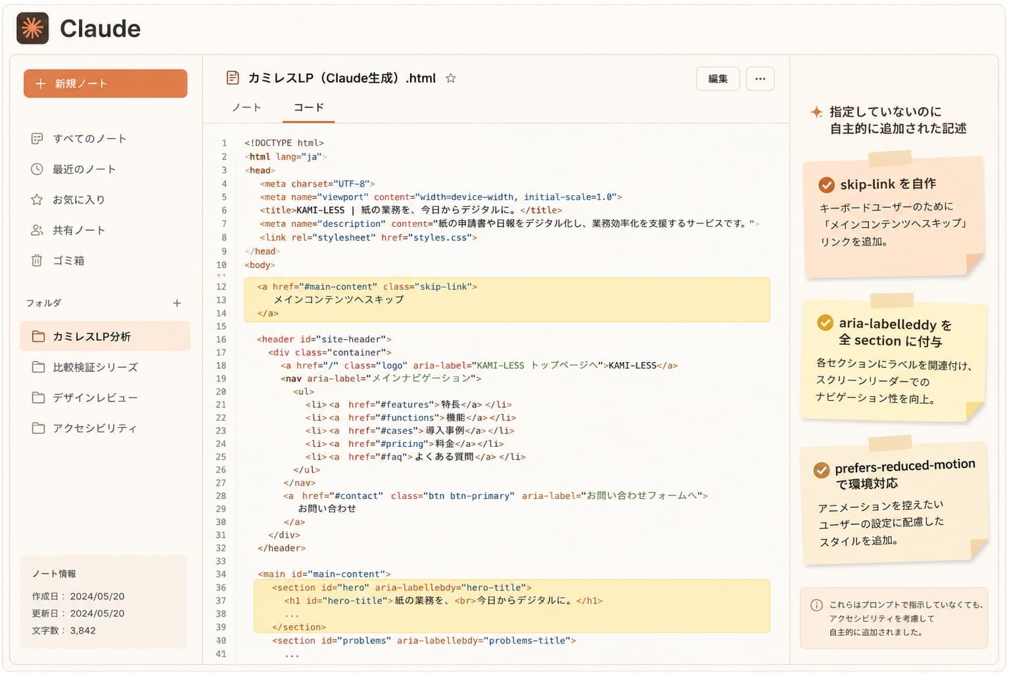This screenshot has height=673, width=1009.
Task: Click the section id="problems" code line
Action: tap(424, 640)
